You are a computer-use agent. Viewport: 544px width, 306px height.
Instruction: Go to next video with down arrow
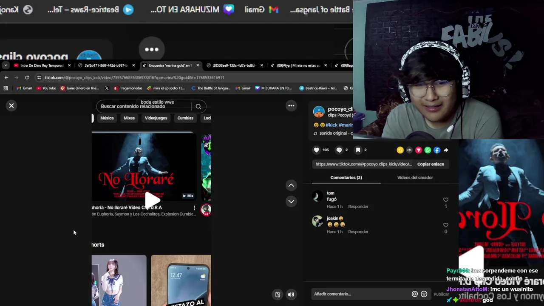291,201
